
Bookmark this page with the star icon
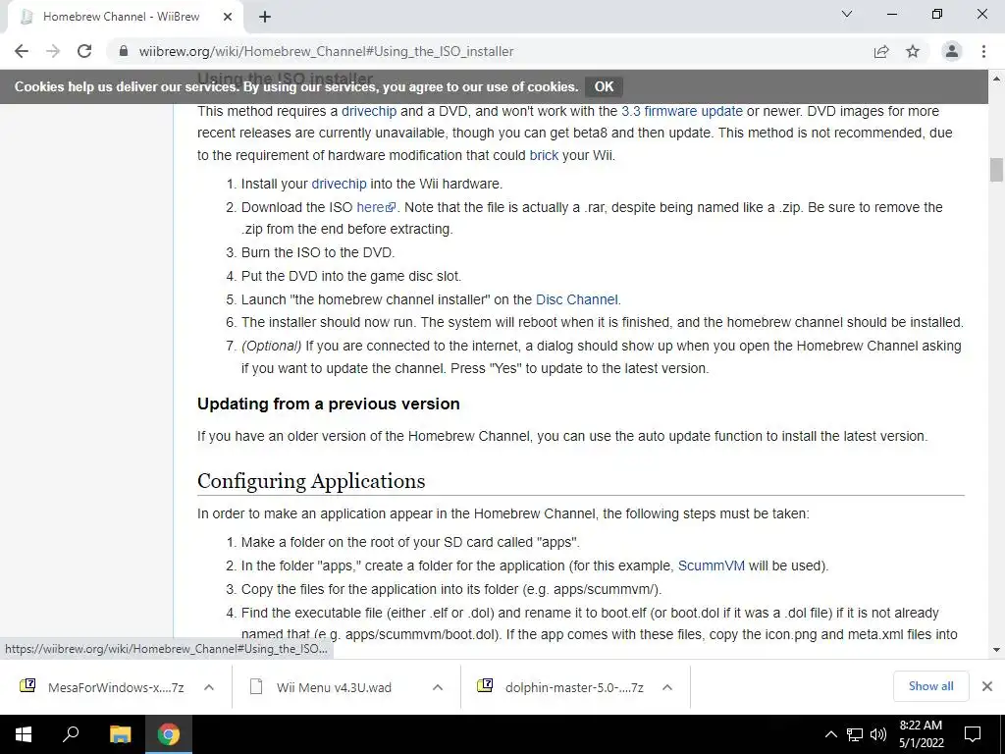coord(913,51)
